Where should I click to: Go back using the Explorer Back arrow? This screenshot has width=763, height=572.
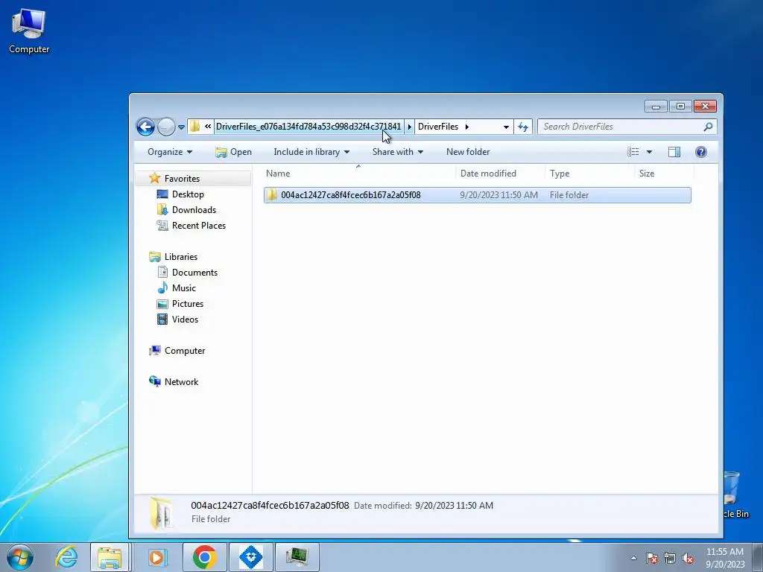point(145,127)
